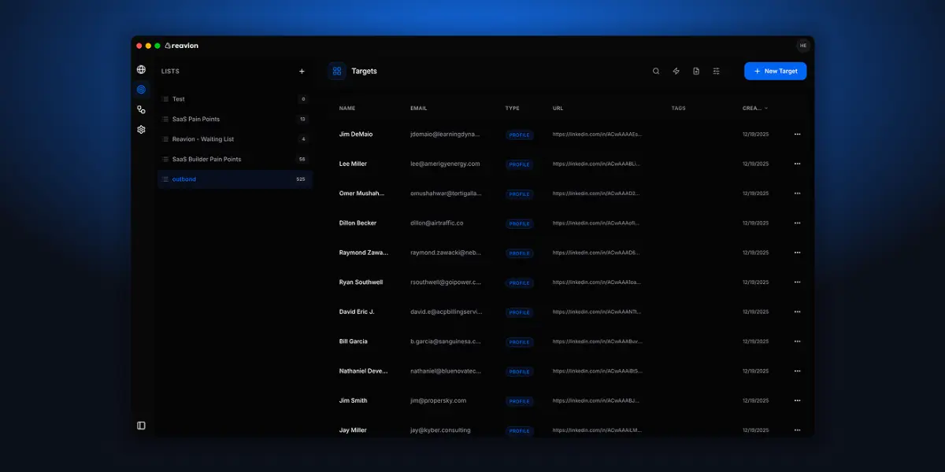Select the SaaS Pain Points list
The image size is (945, 472).
[x=198, y=119]
